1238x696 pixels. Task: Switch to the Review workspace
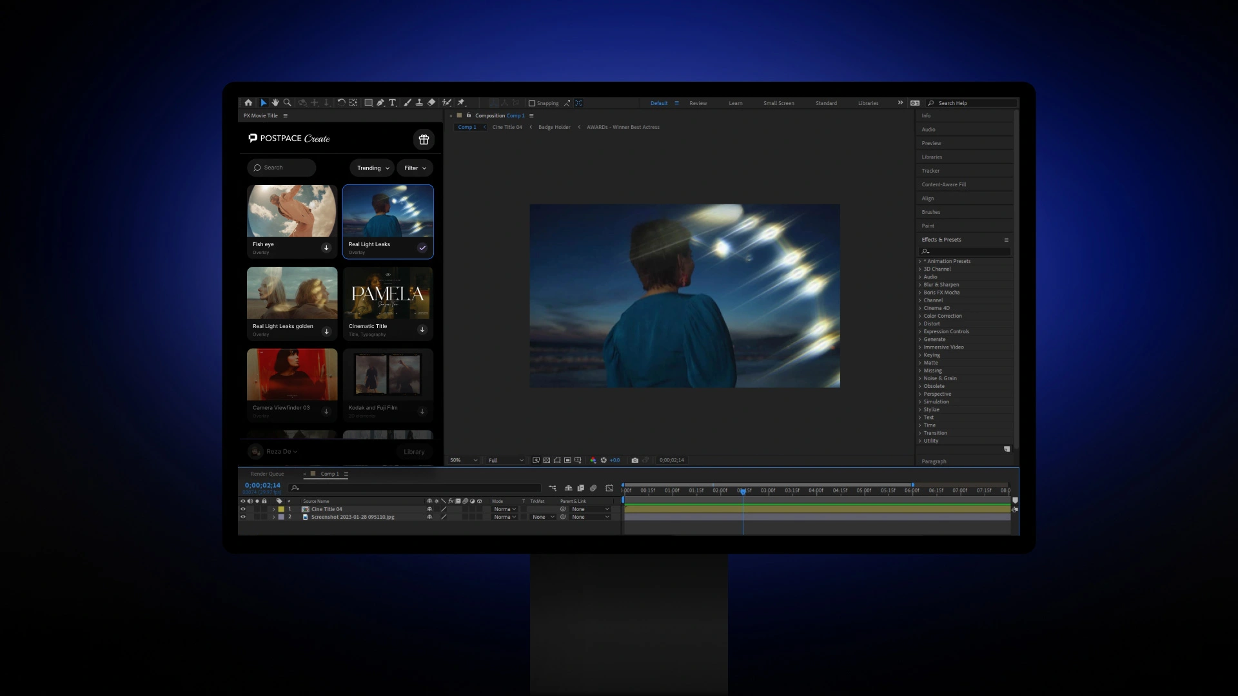click(x=698, y=103)
